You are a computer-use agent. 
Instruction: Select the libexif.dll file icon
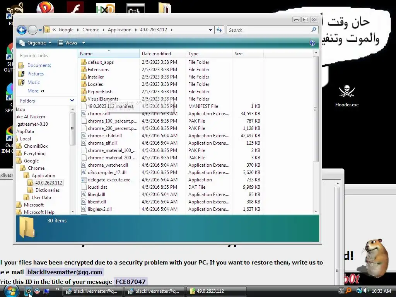84,202
